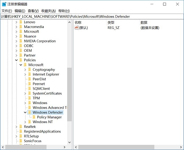
Task: Open the 收藏夹(A) menu
Action: [x=49, y=11]
